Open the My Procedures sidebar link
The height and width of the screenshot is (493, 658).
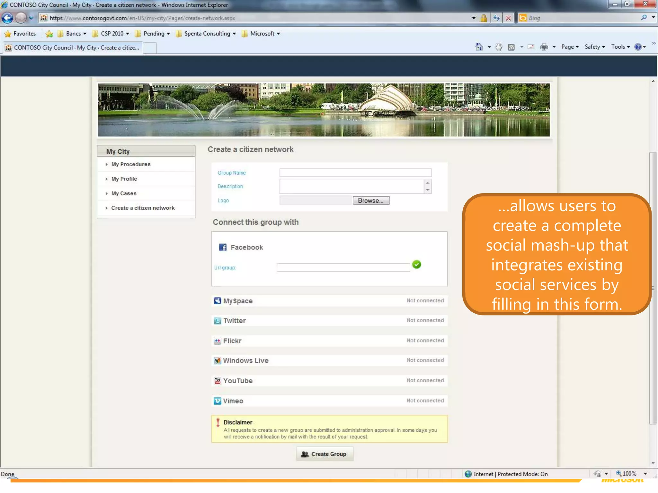point(131,164)
